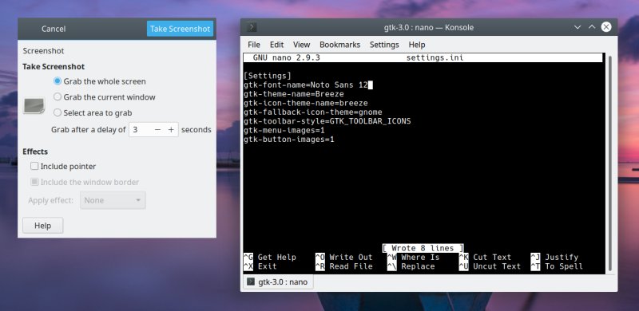Click the screenshot preview icon
Screen dimensions: 639x311
34,105
